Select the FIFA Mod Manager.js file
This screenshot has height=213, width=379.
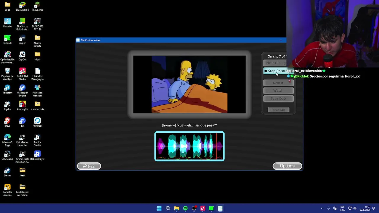(37, 74)
